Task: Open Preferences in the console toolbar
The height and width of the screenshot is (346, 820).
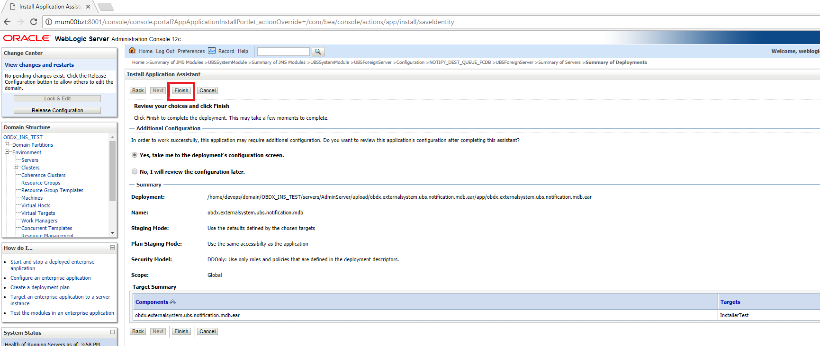Action: 191,51
